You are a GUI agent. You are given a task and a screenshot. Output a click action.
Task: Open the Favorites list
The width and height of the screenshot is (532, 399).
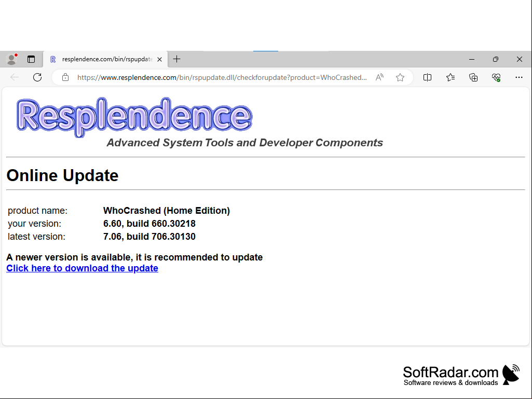pos(451,77)
